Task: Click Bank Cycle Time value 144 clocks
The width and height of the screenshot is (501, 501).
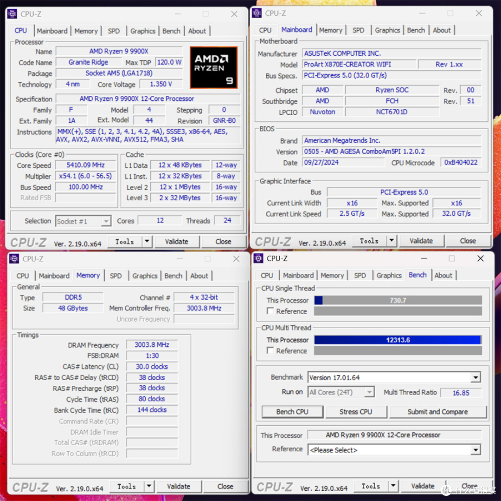Action: point(152,410)
